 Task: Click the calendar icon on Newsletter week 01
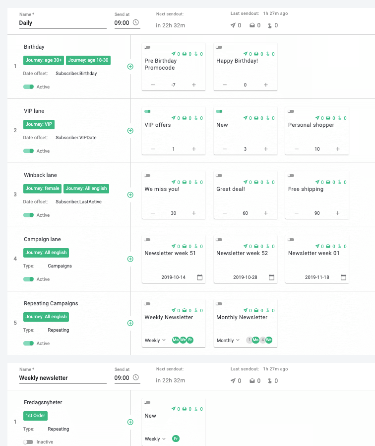point(342,277)
